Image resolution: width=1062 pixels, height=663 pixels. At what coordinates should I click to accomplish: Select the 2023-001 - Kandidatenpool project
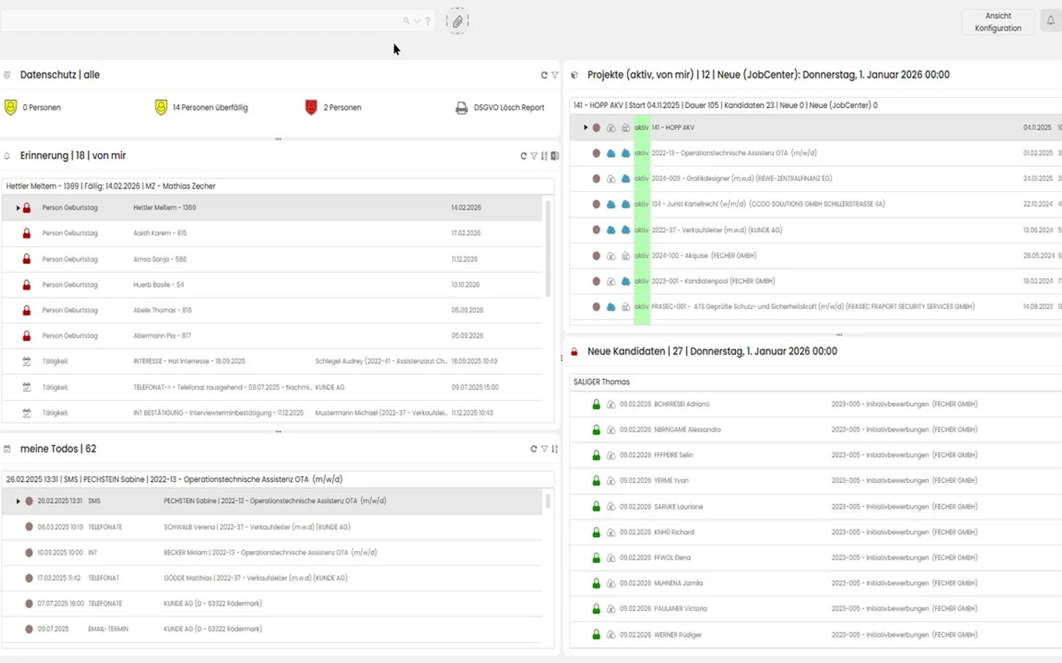pos(816,281)
